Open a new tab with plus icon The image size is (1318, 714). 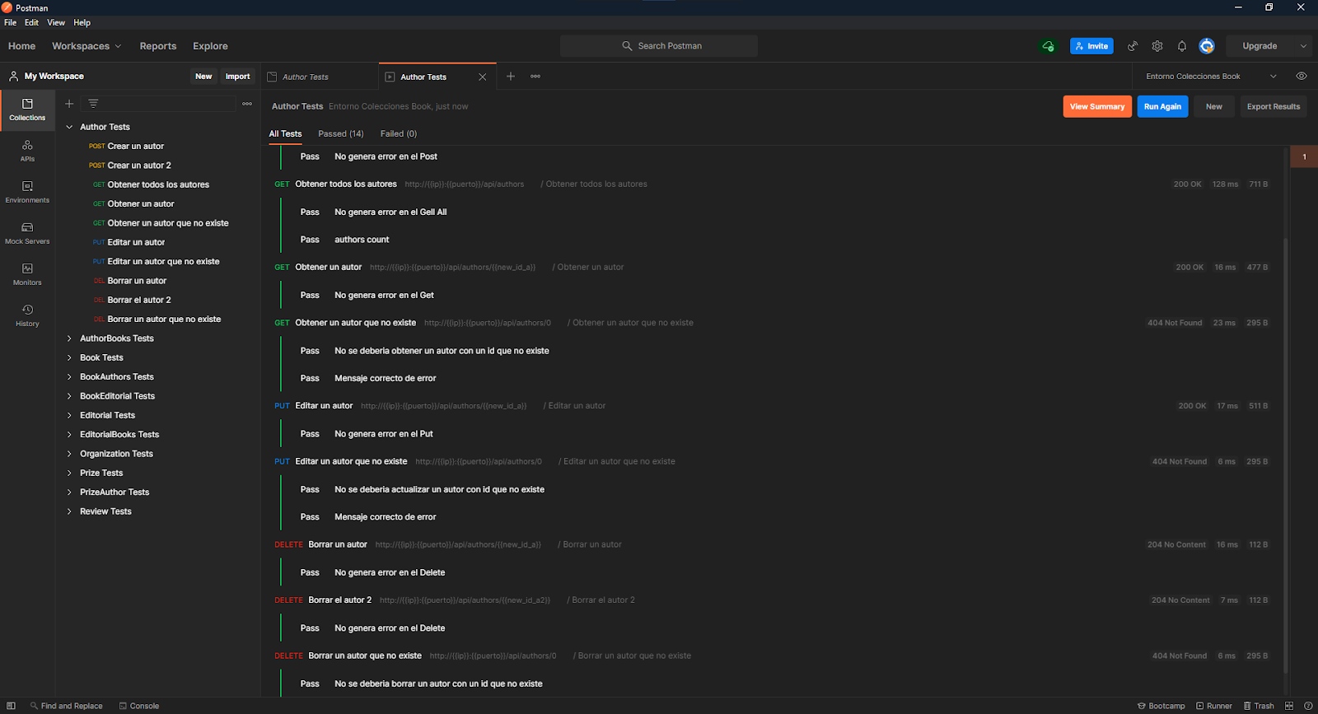click(511, 77)
